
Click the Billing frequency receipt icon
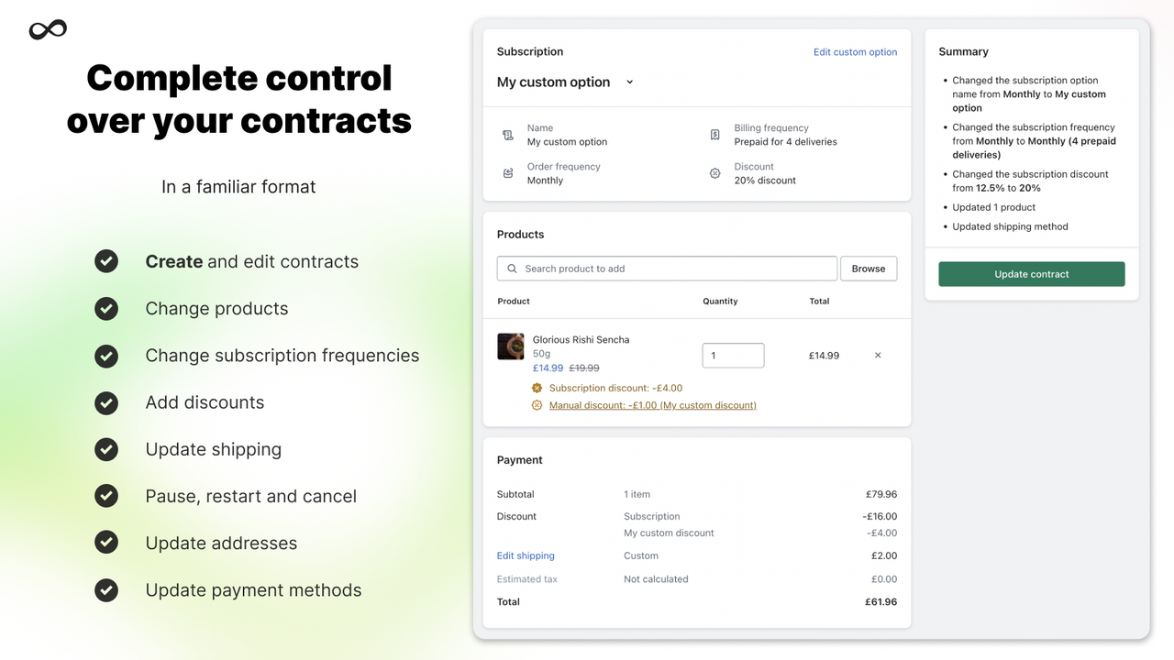[715, 134]
